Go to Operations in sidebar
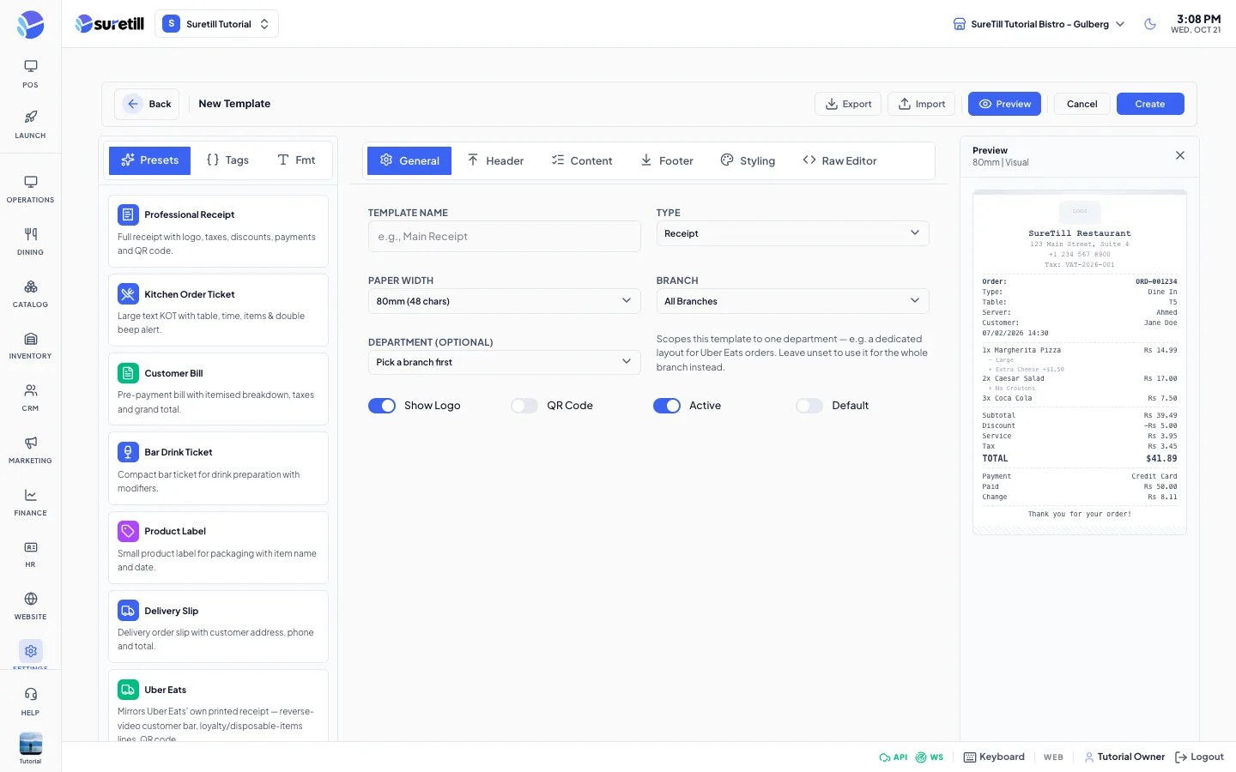The image size is (1236, 772). [x=30, y=189]
